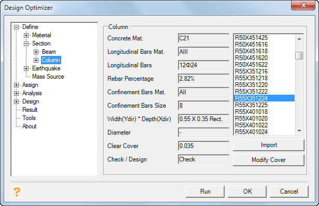Click the Longitudinal Bars field 12Φ24
The height and width of the screenshot is (206, 319).
pos(204,65)
